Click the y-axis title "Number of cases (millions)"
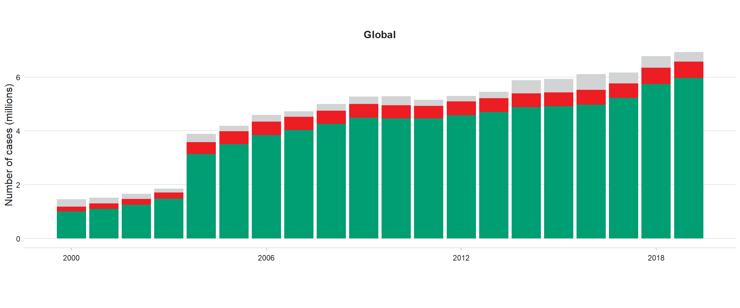The image size is (740, 308). pos(9,145)
